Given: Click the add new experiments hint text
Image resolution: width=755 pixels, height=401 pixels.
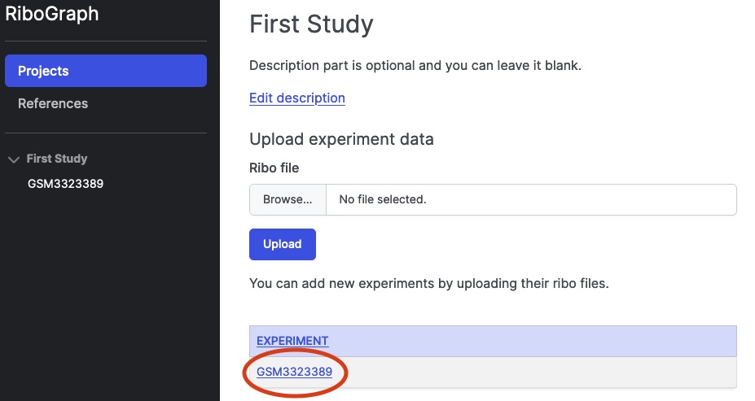Looking at the screenshot, I should (429, 283).
